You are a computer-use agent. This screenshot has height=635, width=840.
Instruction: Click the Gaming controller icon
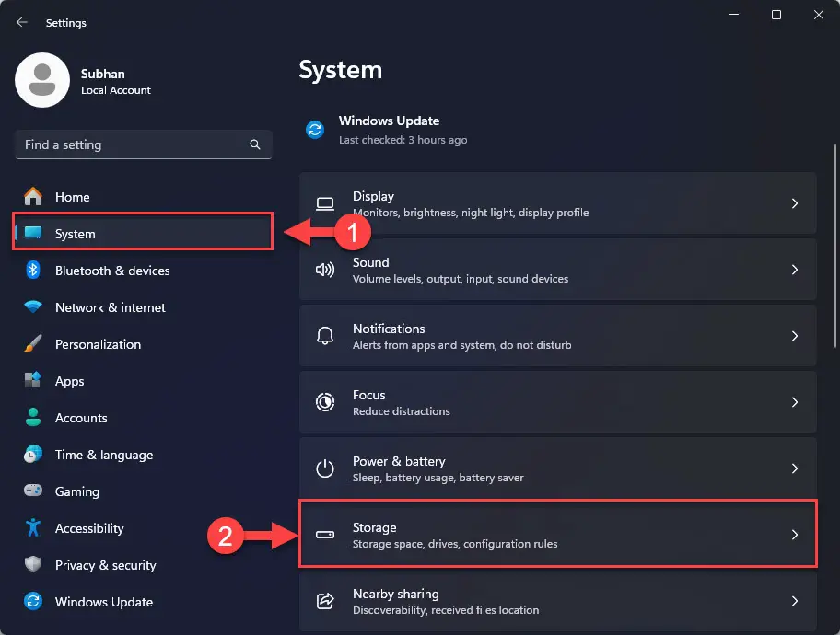(x=33, y=491)
